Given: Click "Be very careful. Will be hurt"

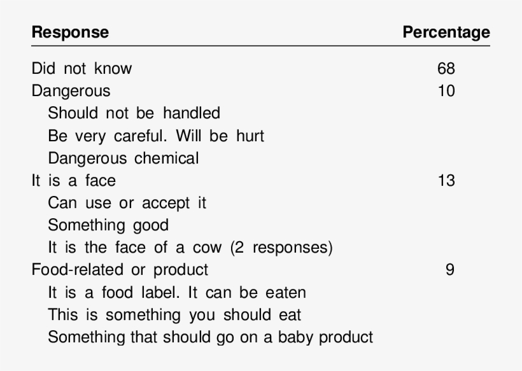Looking at the screenshot, I should tap(156, 136).
